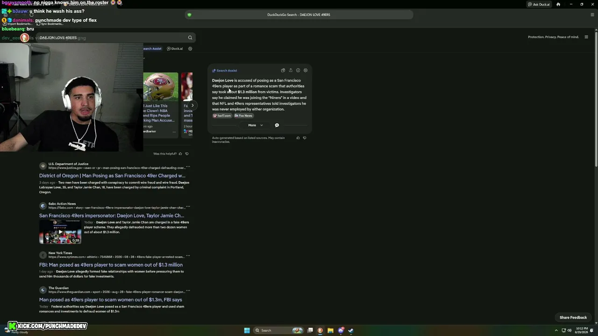Open search settings gear beside Duck.ai tab
Viewport: 598px width, 336px height.
[190, 49]
